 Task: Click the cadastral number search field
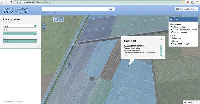click(75, 9)
